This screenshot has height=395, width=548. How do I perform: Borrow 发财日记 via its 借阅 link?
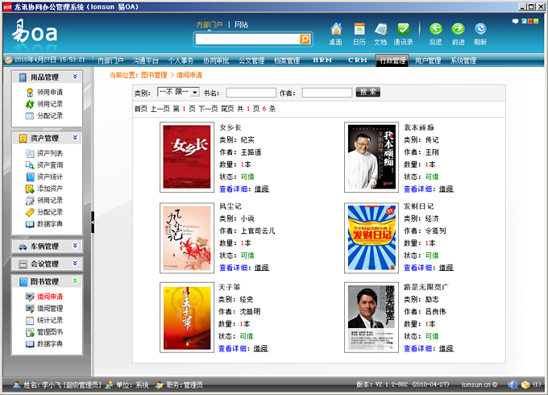[x=446, y=268]
